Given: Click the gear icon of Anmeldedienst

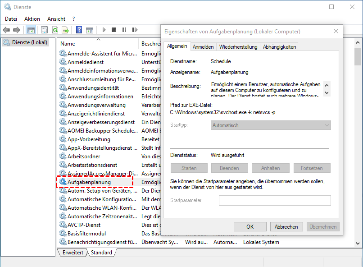Looking at the screenshot, I should tap(63, 62).
